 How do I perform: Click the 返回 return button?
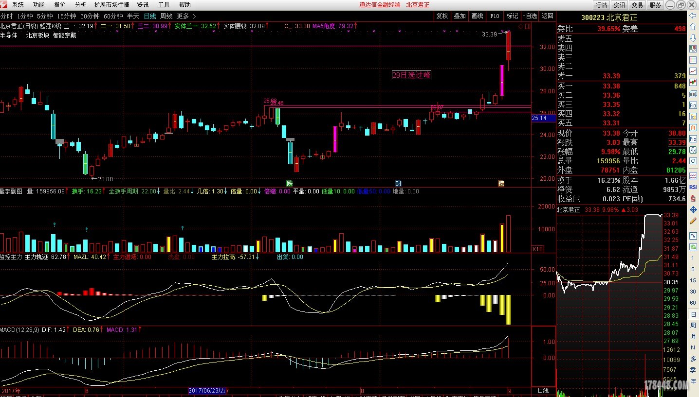tap(548, 16)
